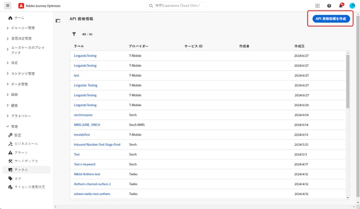Click the search magnifier icon

(x=151, y=6)
